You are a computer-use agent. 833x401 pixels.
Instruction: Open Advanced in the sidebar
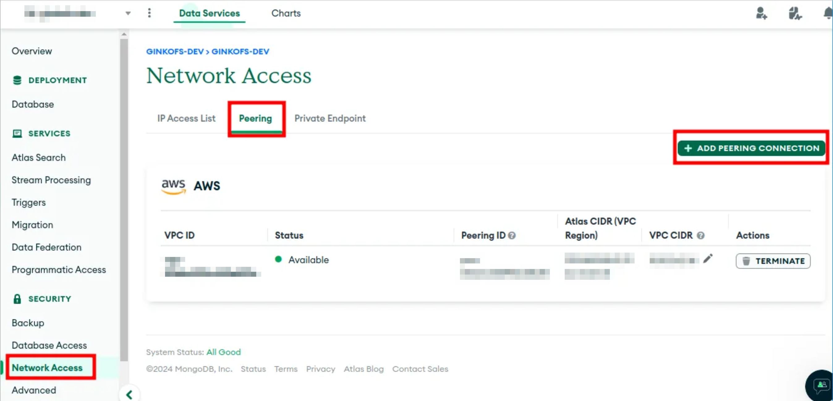click(34, 390)
